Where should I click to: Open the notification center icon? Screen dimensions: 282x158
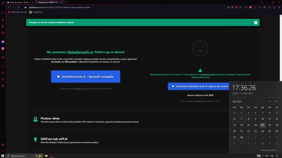tap(277, 156)
